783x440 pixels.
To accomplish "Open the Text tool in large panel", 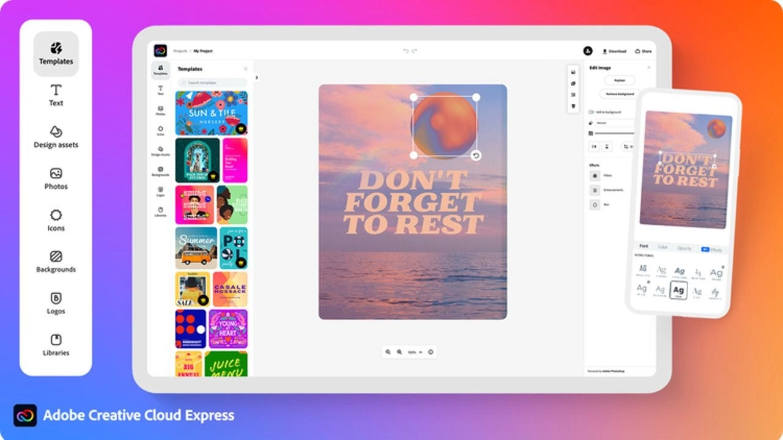I will tap(56, 95).
